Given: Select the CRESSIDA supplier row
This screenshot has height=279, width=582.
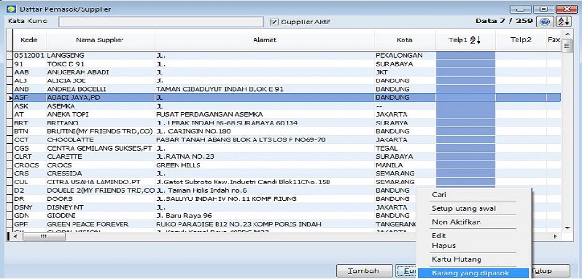Looking at the screenshot, I should coord(287,174).
